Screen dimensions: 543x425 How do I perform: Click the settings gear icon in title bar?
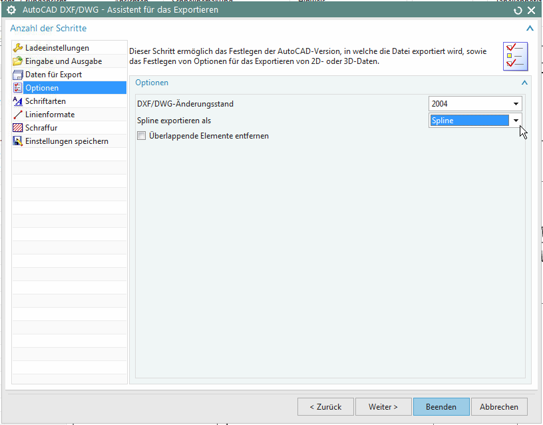[x=11, y=10]
